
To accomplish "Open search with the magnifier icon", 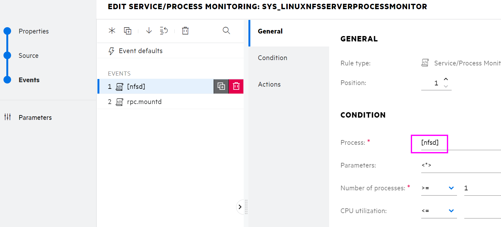I will [x=226, y=31].
